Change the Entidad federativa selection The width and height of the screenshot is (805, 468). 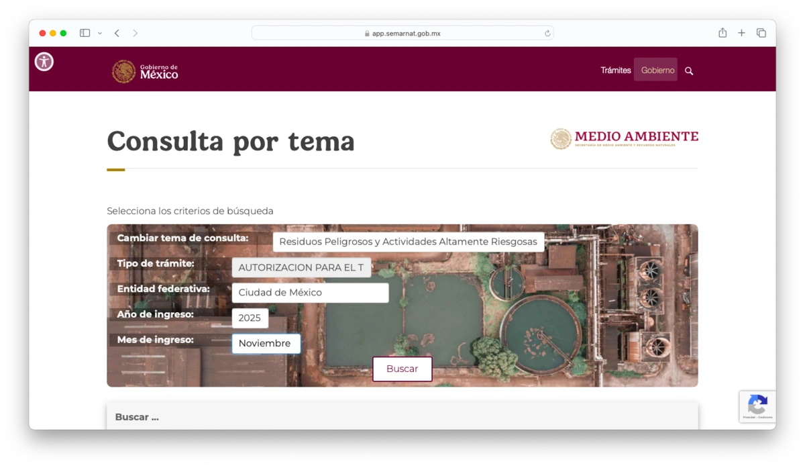coord(310,293)
